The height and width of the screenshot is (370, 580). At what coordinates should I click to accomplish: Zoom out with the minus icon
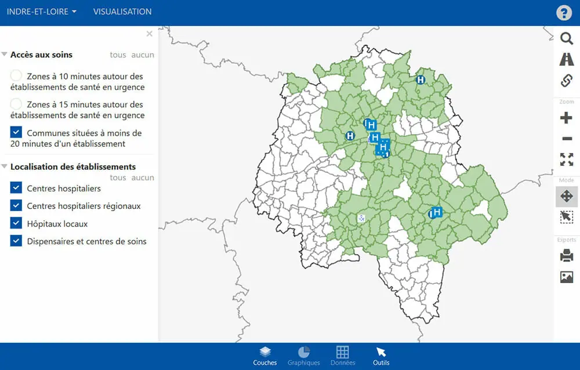566,139
